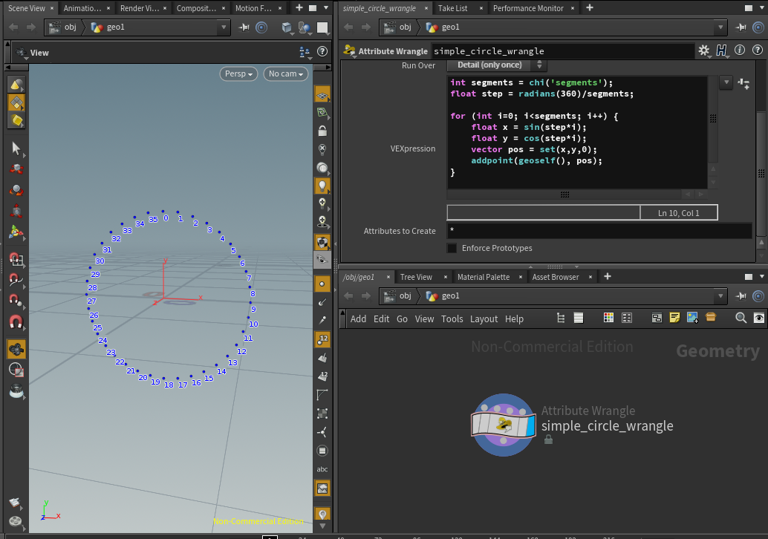Activate the Inspect lens tool
Screen dimensions: 768x539
pos(16,391)
